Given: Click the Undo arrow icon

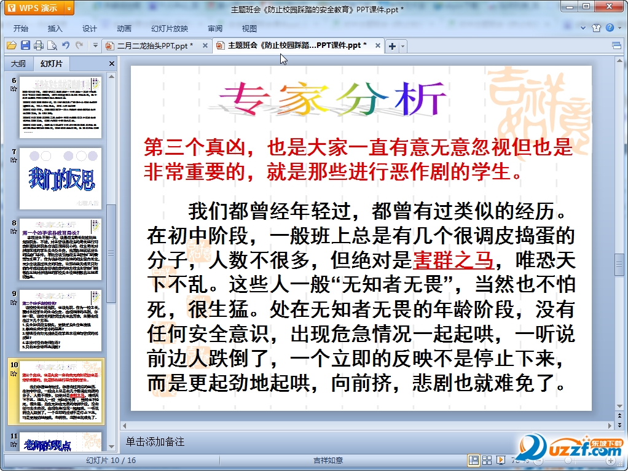Looking at the screenshot, I should (66, 45).
